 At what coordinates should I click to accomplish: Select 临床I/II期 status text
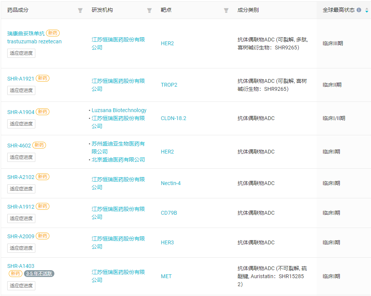coord(334,118)
